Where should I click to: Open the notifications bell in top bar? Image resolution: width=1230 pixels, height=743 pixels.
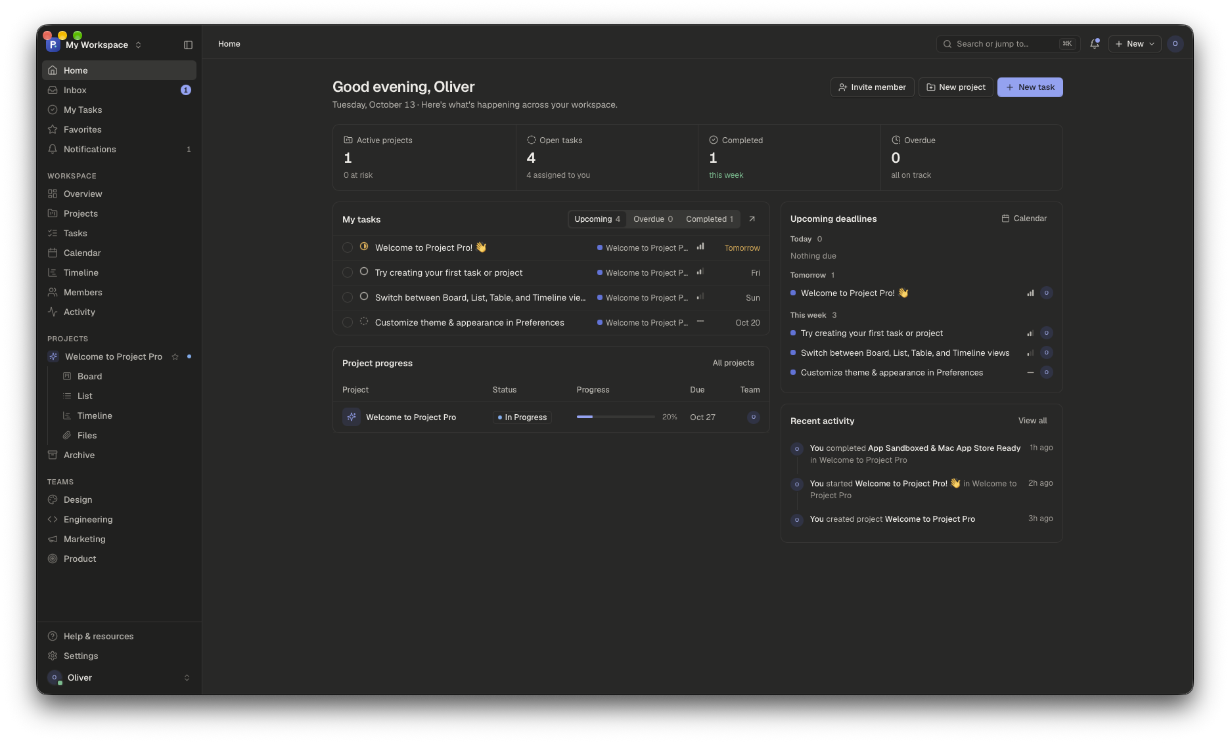point(1094,44)
